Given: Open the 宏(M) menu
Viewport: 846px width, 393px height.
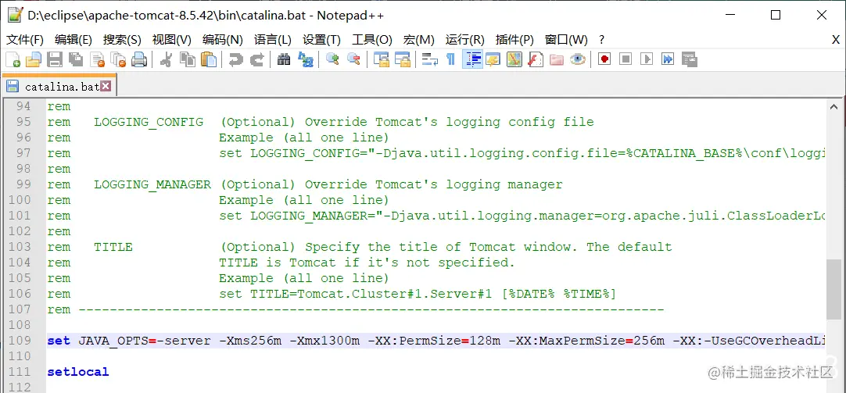Looking at the screenshot, I should coord(418,40).
